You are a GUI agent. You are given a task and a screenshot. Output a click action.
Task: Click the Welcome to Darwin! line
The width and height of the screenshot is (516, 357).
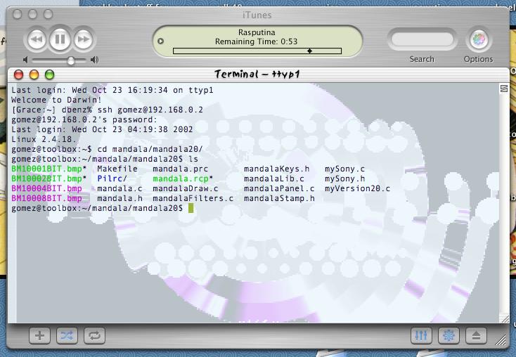56,100
